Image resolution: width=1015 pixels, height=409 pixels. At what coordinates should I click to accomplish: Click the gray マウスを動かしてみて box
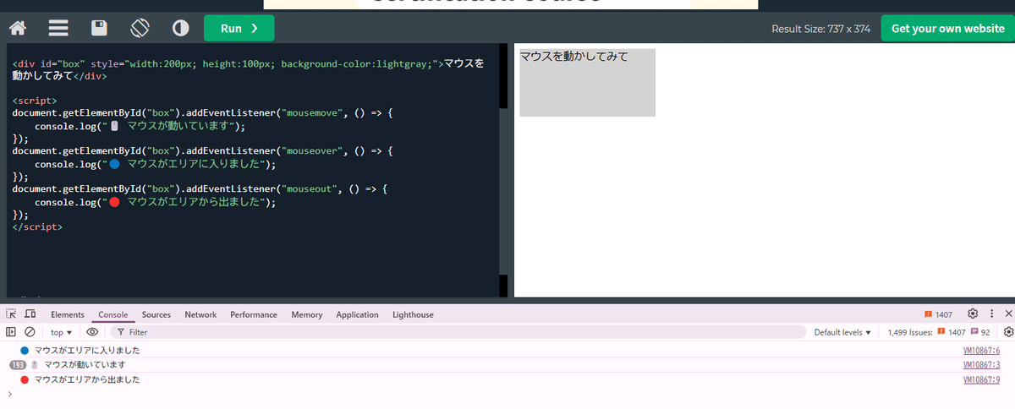pos(587,82)
